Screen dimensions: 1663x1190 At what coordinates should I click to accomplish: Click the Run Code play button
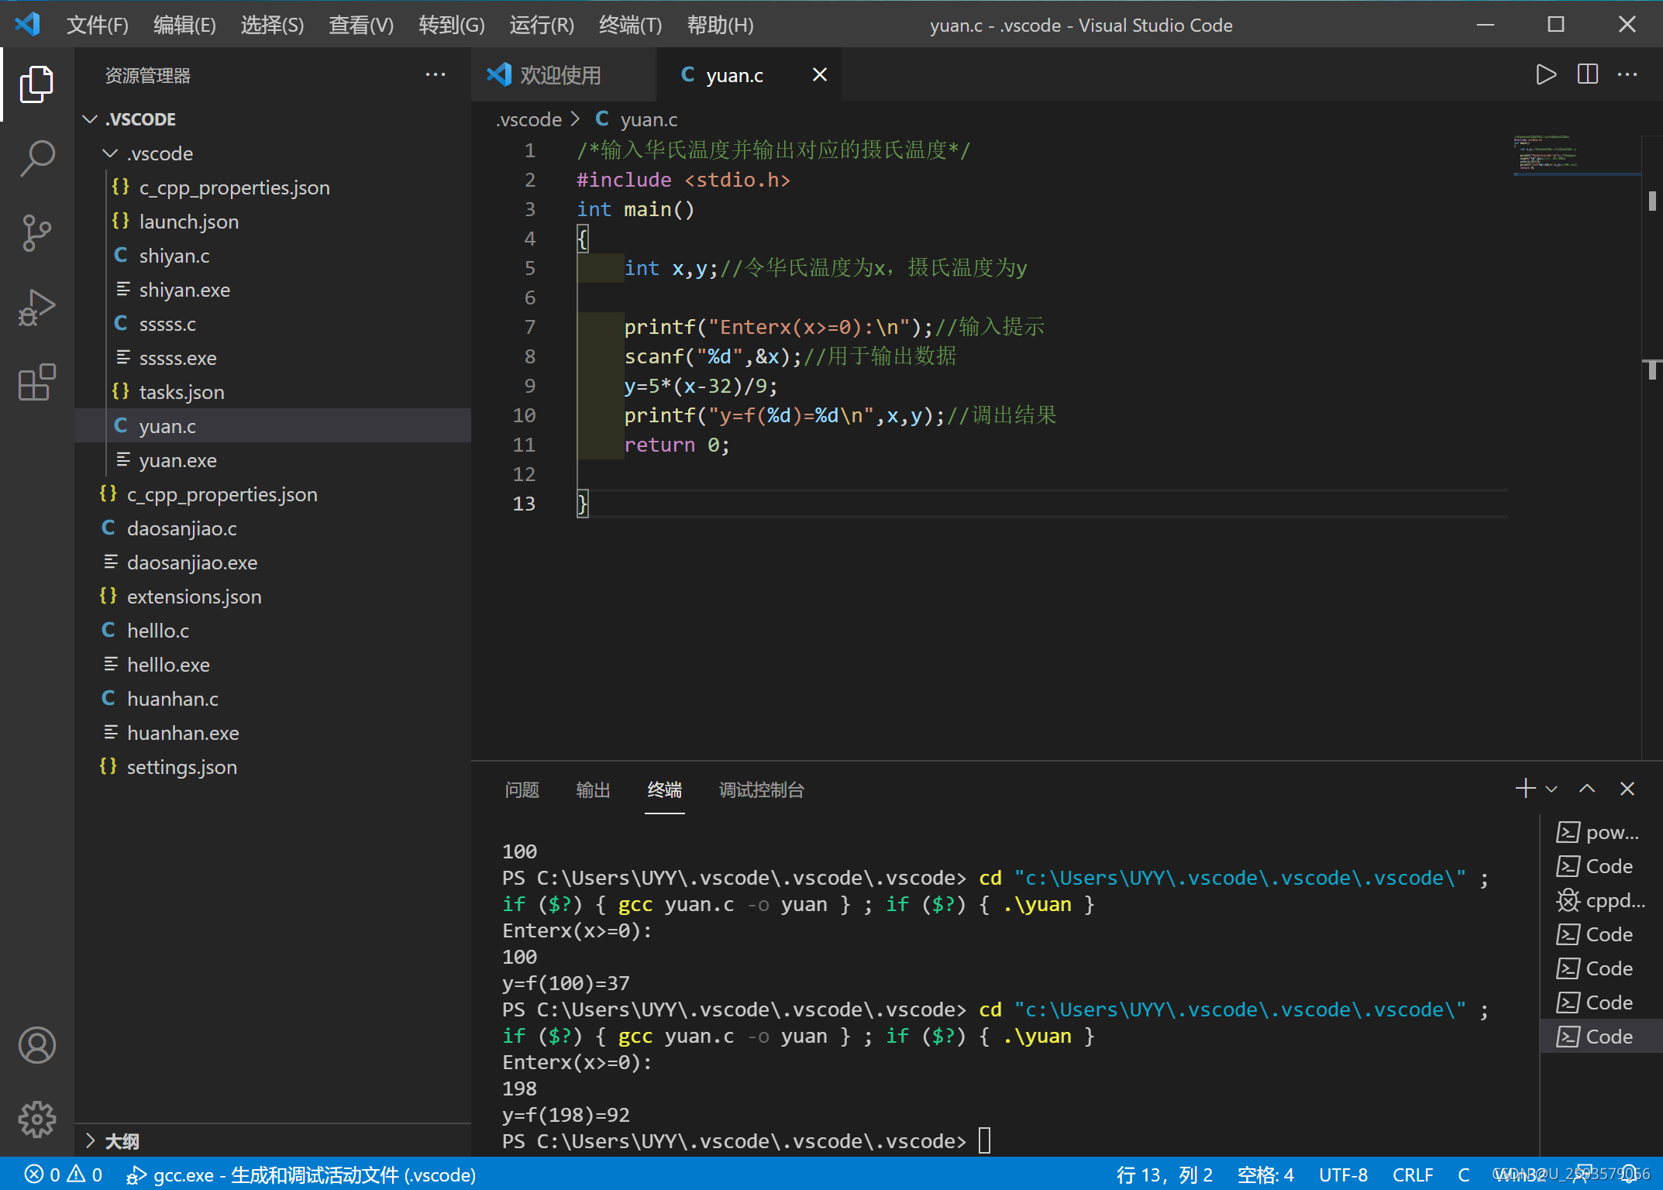(1546, 74)
